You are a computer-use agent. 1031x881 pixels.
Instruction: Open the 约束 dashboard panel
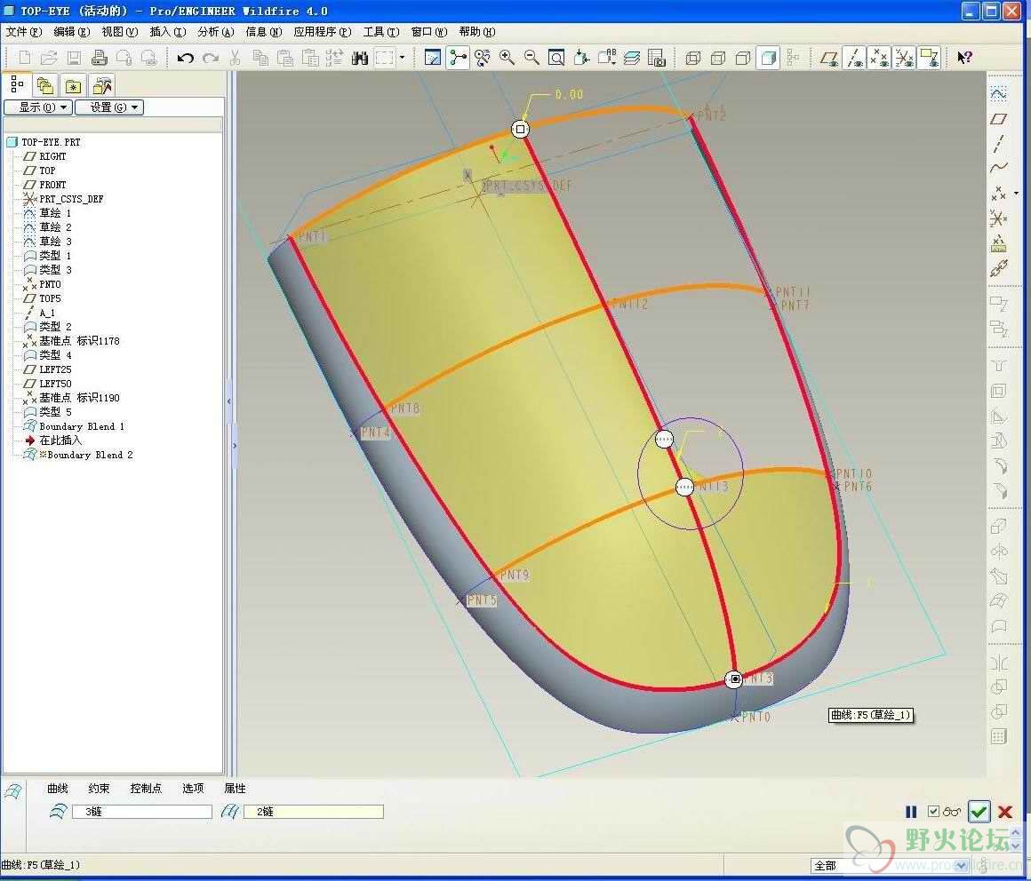tap(99, 789)
